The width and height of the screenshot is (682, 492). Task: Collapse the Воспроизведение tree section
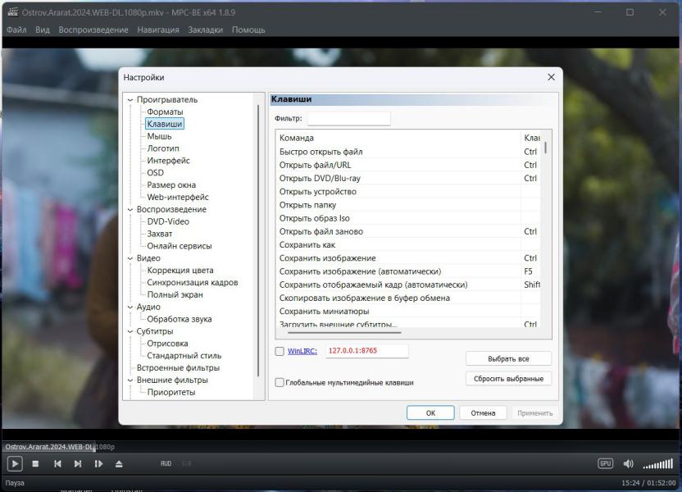point(130,209)
